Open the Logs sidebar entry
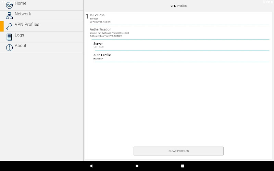 [x=41, y=37]
